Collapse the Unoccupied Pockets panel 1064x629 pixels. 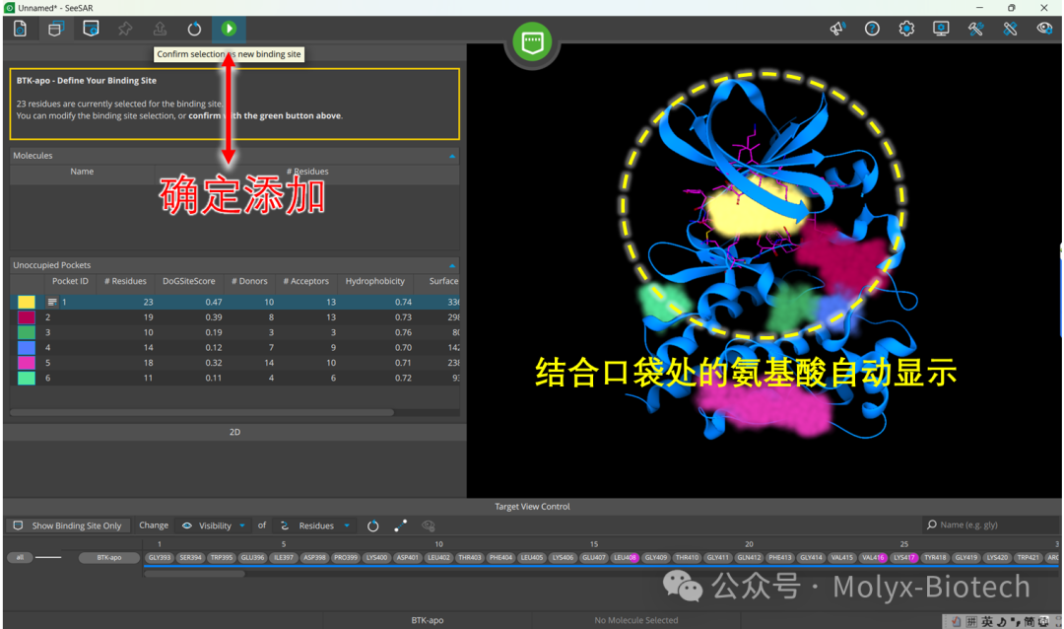pos(452,265)
